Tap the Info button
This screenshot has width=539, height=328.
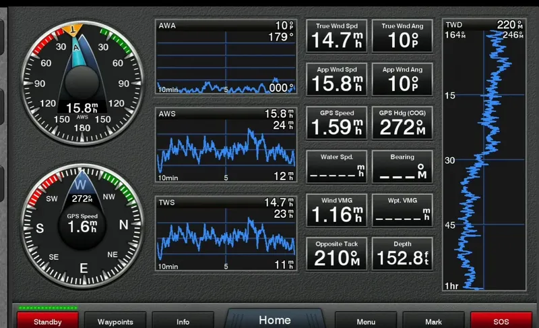pyautogui.click(x=183, y=321)
